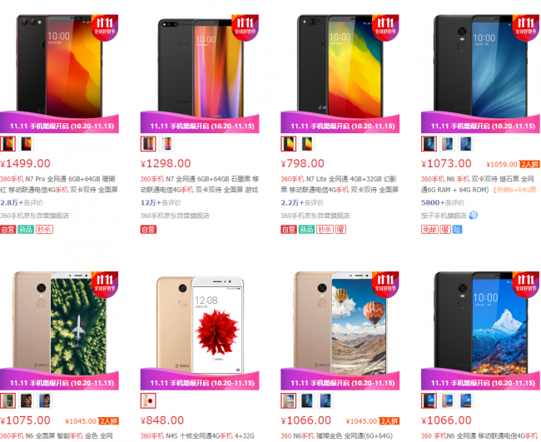This screenshot has height=442, width=541.
Task: Click the 新品 tag under N7 Pro listing
Action: 26,230
